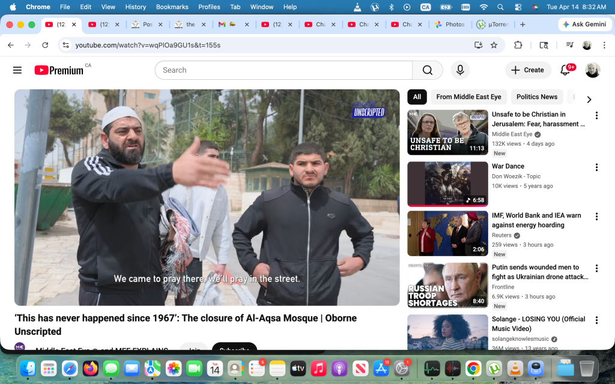This screenshot has height=384, width=615.
Task: Select the All filter chip
Action: pyautogui.click(x=417, y=97)
